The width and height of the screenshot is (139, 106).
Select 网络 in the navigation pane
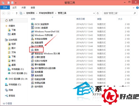(x=11, y=90)
